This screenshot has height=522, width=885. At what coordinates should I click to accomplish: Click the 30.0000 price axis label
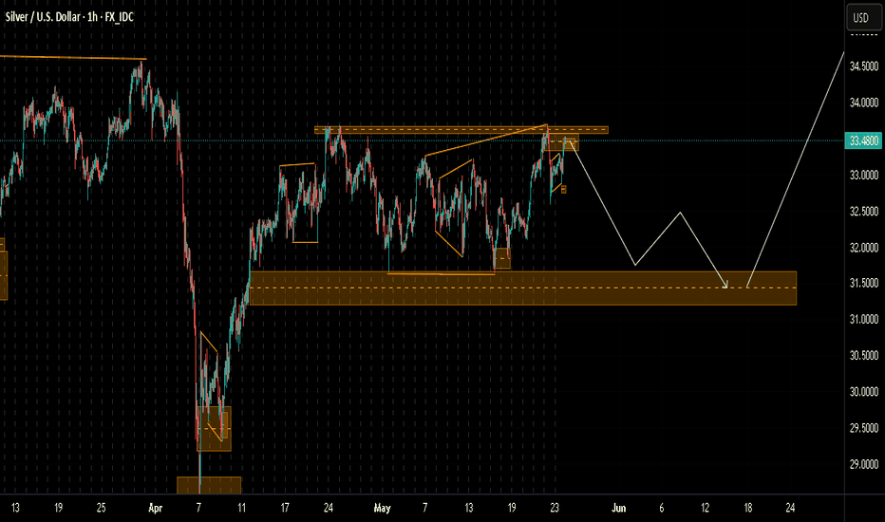pyautogui.click(x=863, y=392)
